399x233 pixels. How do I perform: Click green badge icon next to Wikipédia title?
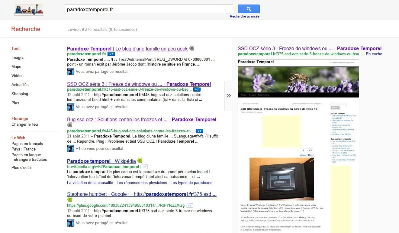[x=140, y=161]
